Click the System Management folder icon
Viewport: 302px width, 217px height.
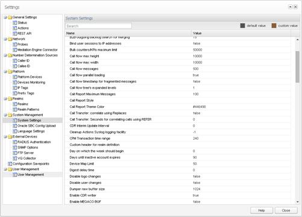coord(10,115)
